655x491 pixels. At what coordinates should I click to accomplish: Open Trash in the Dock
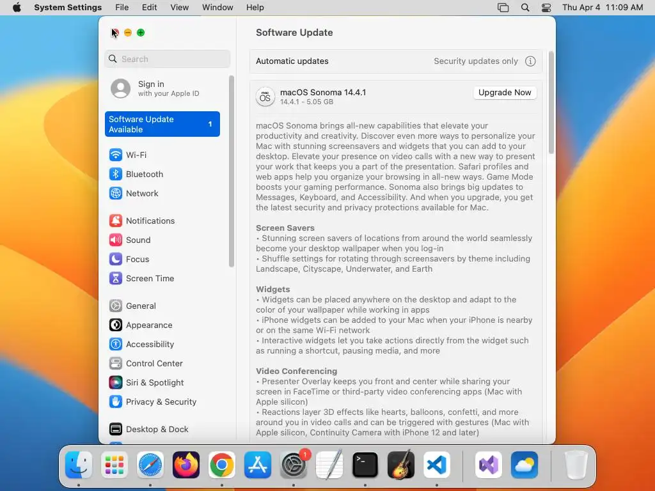pos(576,465)
